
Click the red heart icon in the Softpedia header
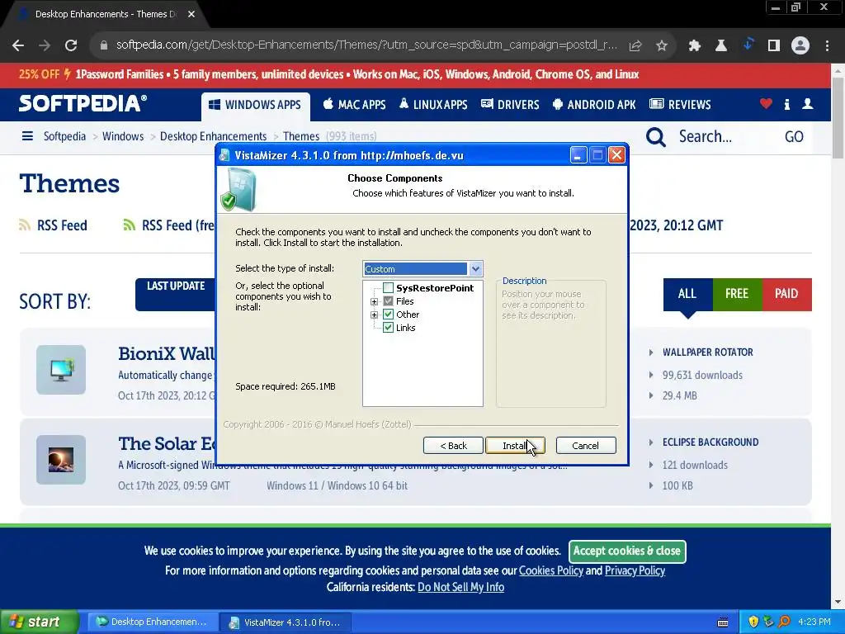[766, 103]
